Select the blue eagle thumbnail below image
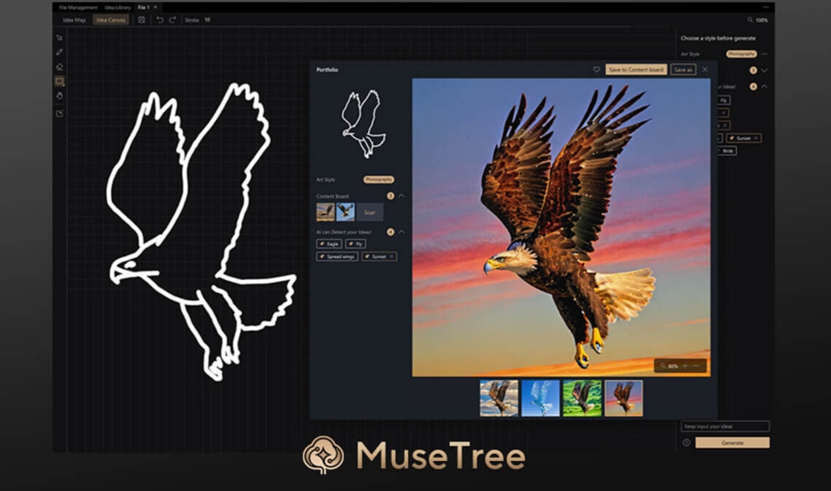Viewport: 831px width, 491px height. [x=540, y=398]
